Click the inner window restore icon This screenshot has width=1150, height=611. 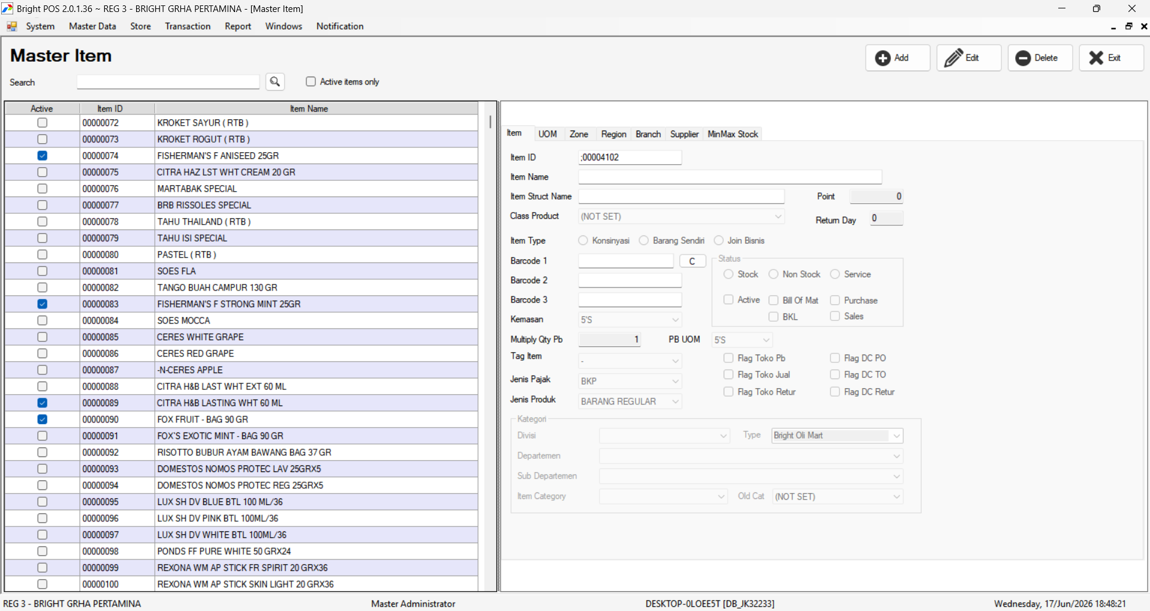pyautogui.click(x=1128, y=26)
